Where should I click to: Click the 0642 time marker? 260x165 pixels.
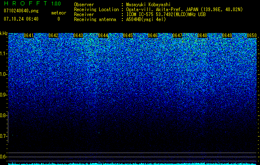pyautogui.click(x=53, y=35)
